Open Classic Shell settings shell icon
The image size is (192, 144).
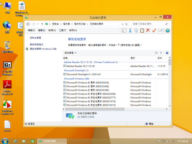[167, 30]
